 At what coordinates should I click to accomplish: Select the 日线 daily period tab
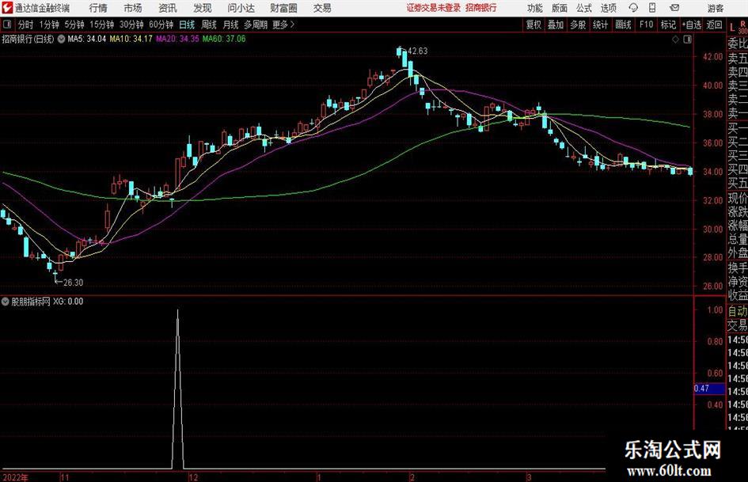(187, 25)
